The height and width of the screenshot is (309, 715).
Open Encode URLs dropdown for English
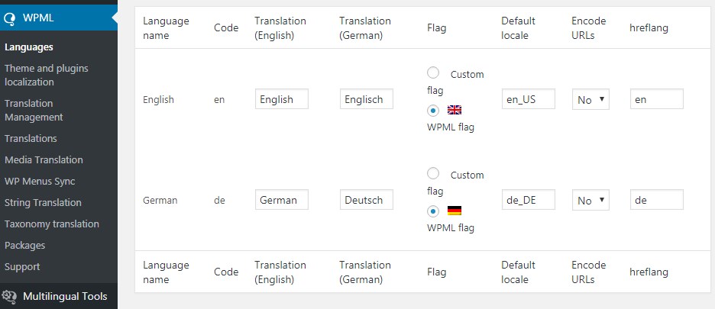click(590, 99)
